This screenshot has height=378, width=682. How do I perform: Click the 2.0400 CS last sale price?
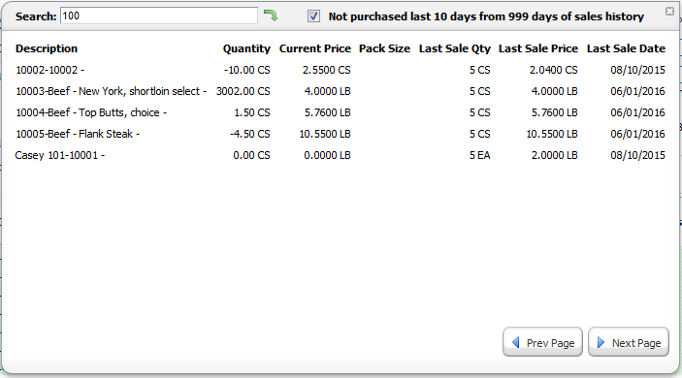click(x=553, y=70)
